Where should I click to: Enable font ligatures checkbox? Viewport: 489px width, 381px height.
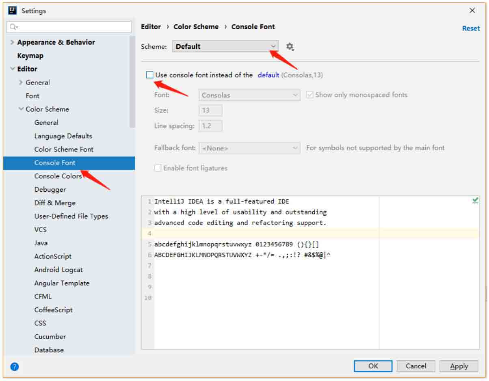(x=158, y=168)
